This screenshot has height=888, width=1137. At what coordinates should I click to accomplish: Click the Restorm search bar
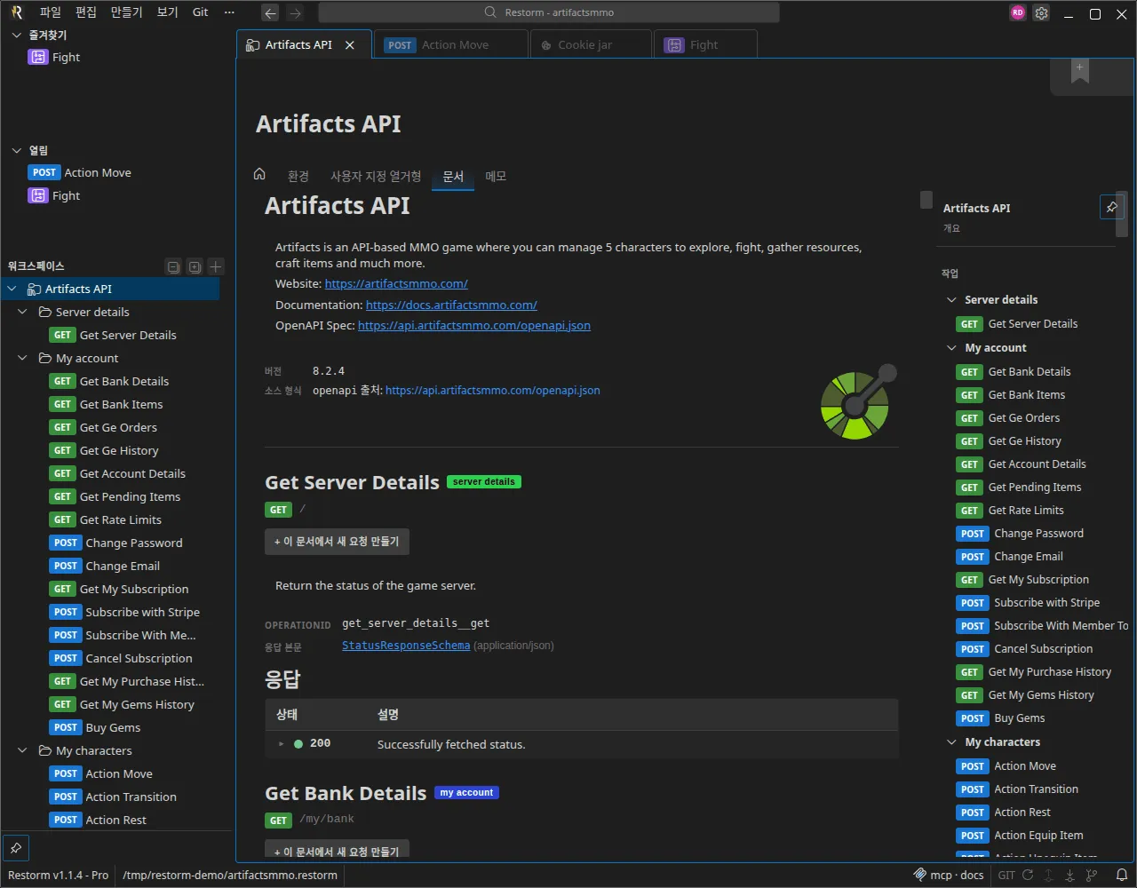pyautogui.click(x=549, y=12)
